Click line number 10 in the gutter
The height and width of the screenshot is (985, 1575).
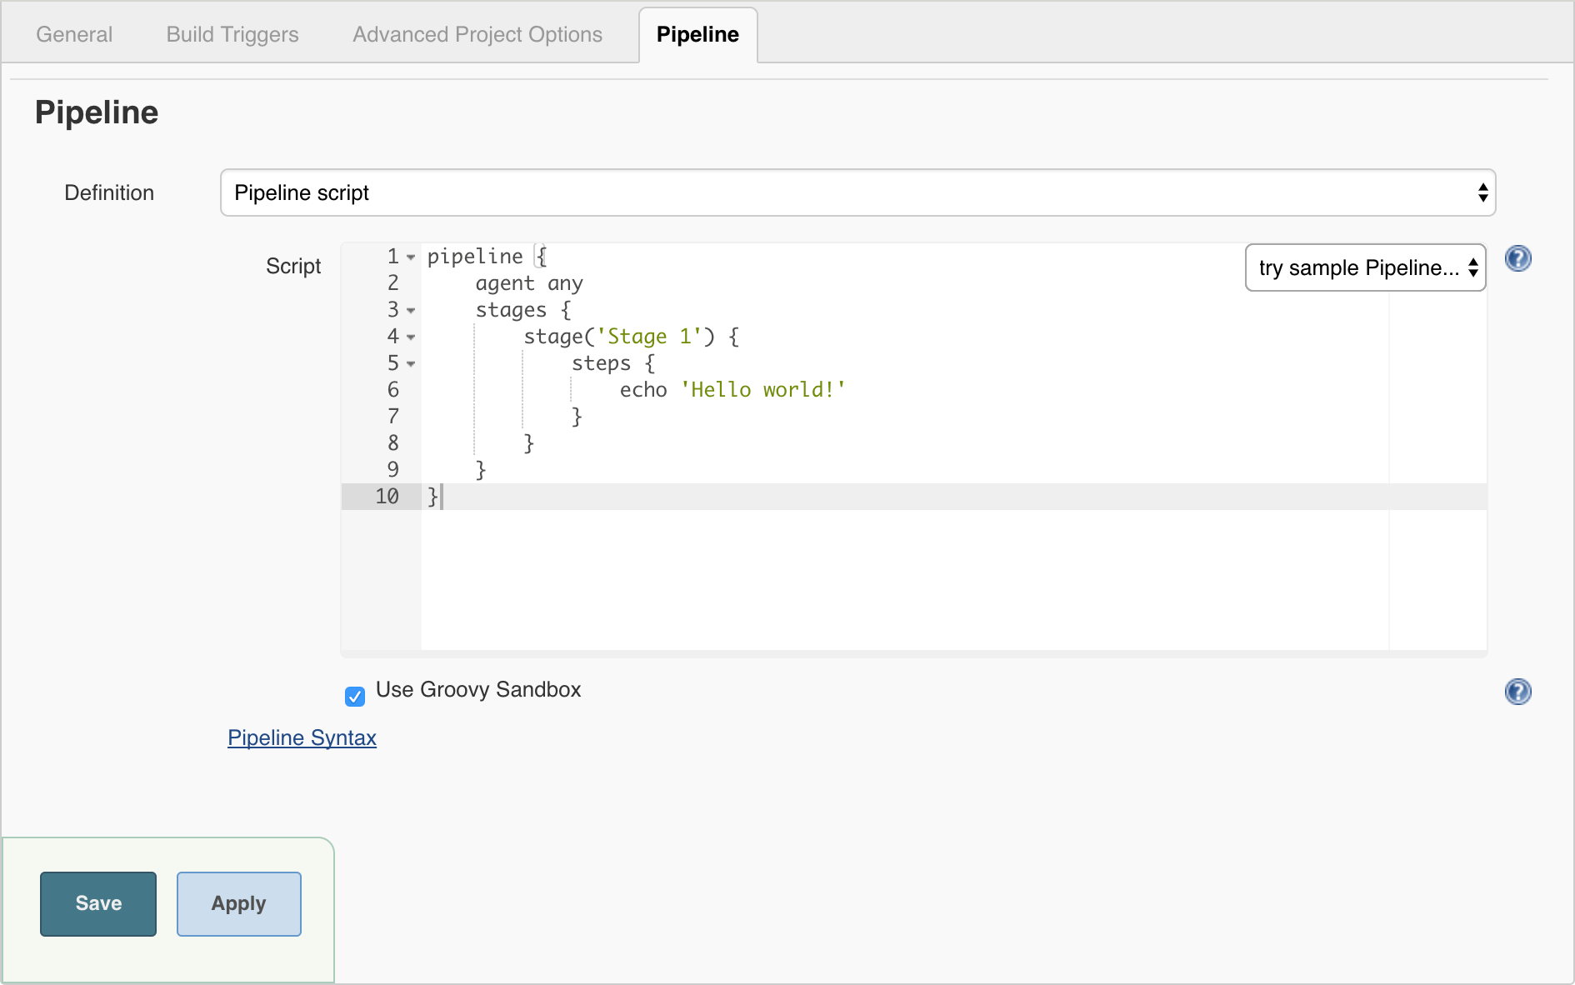pyautogui.click(x=387, y=497)
